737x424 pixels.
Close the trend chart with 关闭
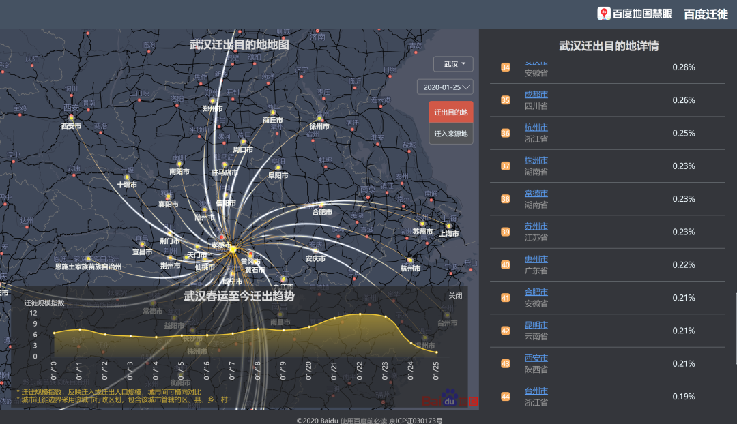455,296
